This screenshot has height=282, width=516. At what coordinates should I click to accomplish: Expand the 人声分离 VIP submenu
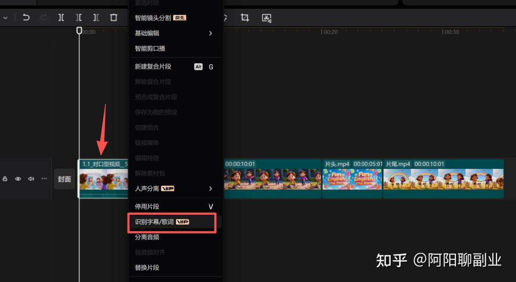point(174,189)
